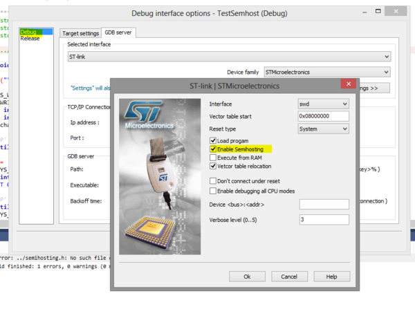This screenshot has height=309, width=415.
Task: Click the Cancel button
Action: (290, 276)
